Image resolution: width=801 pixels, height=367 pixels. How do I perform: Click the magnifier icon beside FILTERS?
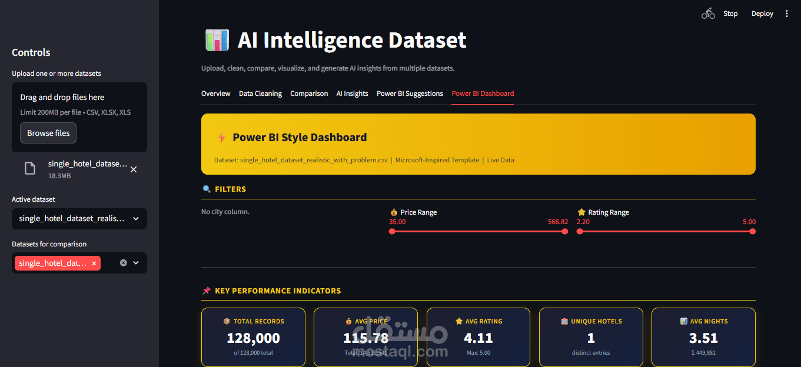207,189
